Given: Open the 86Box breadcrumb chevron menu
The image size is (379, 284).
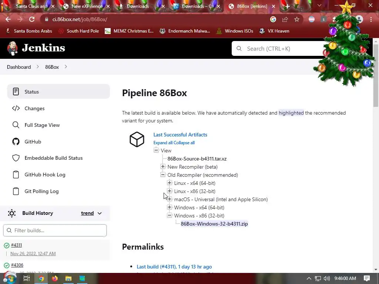Looking at the screenshot, I should (x=66, y=67).
